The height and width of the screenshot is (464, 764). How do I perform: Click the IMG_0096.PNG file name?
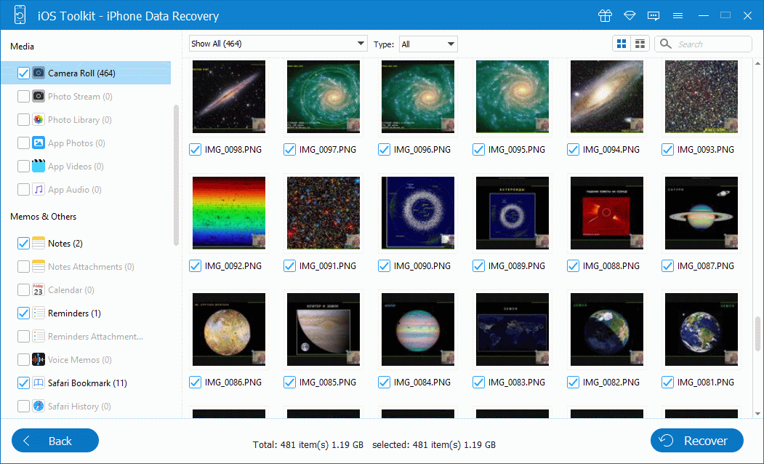422,150
